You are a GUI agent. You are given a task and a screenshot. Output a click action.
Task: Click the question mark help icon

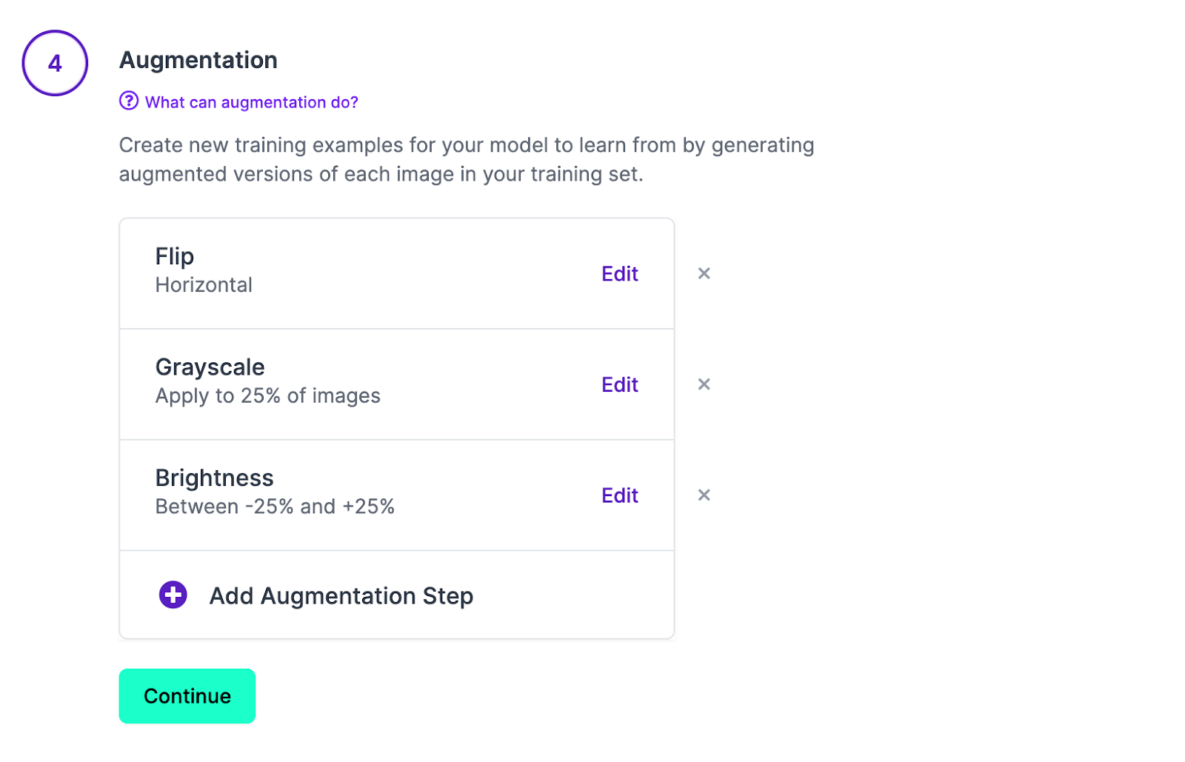click(129, 101)
